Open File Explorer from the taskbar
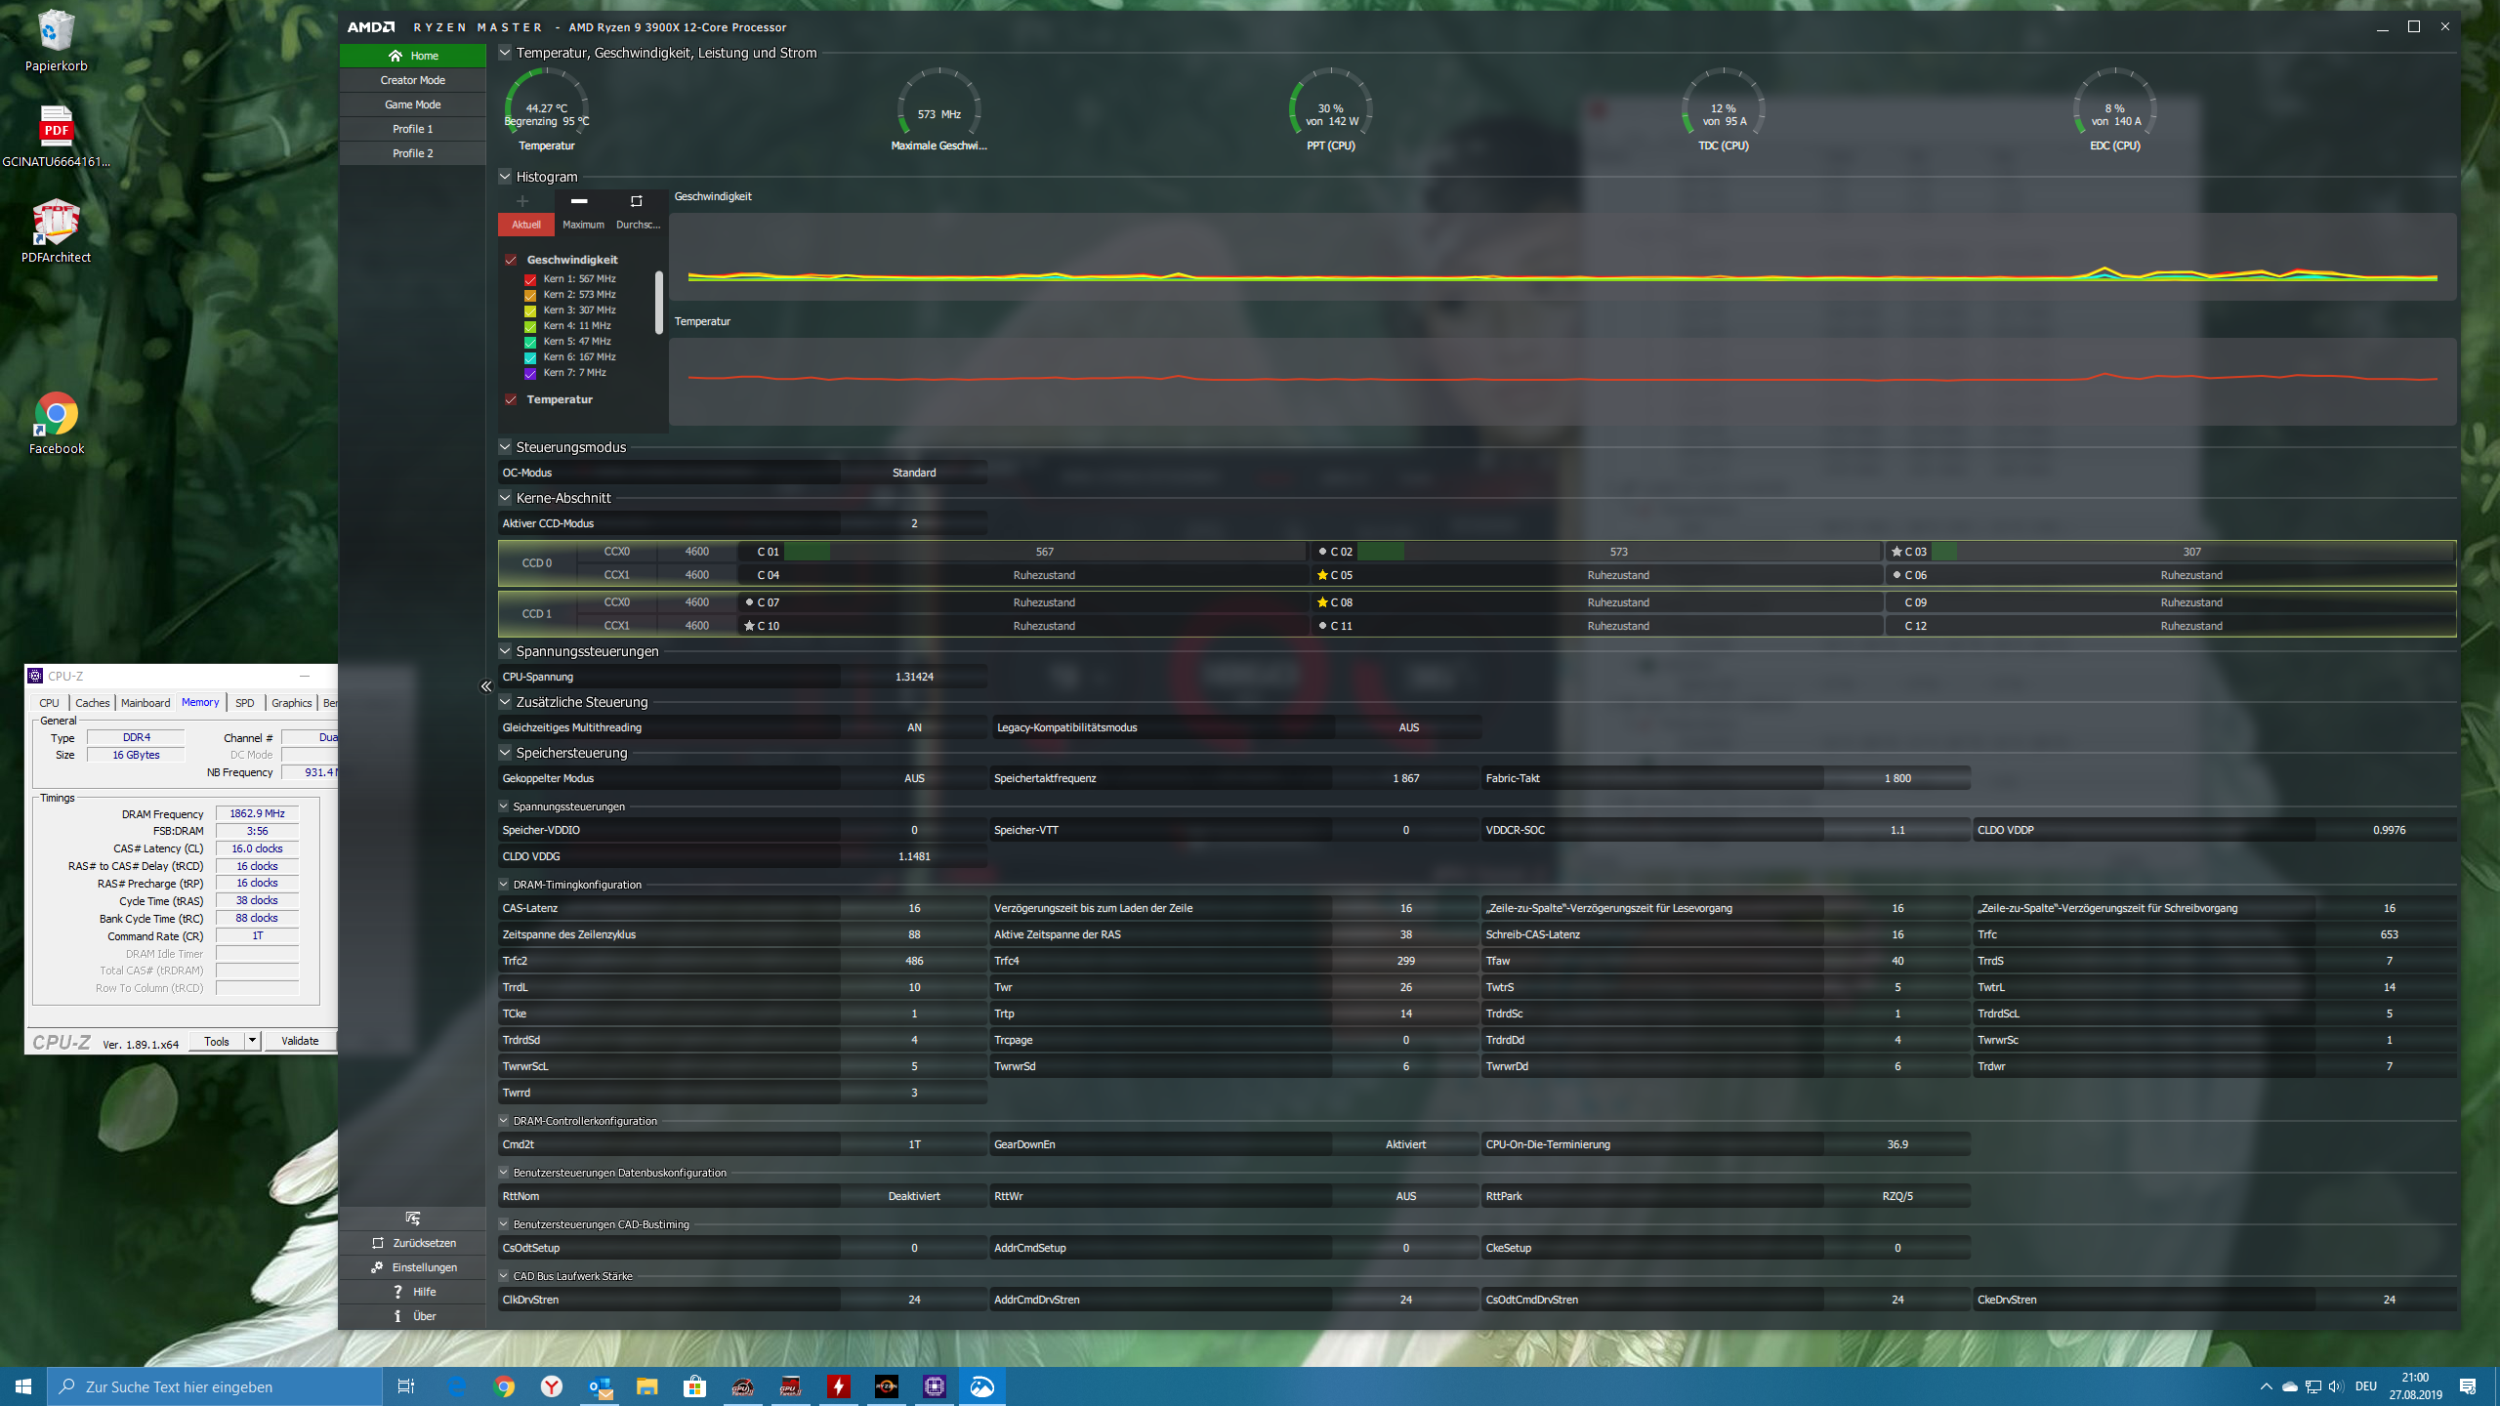This screenshot has height=1406, width=2500. (646, 1386)
